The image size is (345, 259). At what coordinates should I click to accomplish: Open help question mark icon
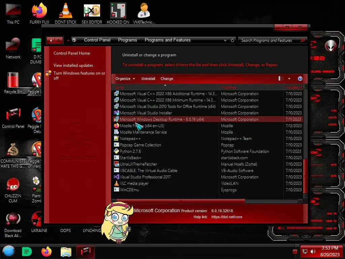pyautogui.click(x=300, y=79)
